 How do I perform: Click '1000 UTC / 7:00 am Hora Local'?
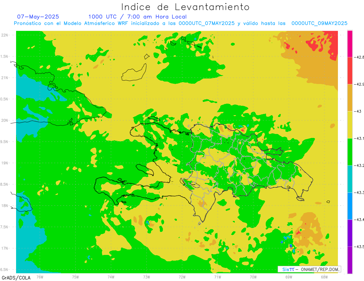click(137, 17)
